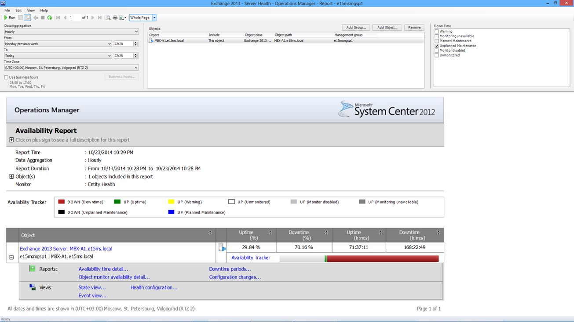Click the Availability Tracker link in table
Screen dimensions: 574x322
(251, 258)
